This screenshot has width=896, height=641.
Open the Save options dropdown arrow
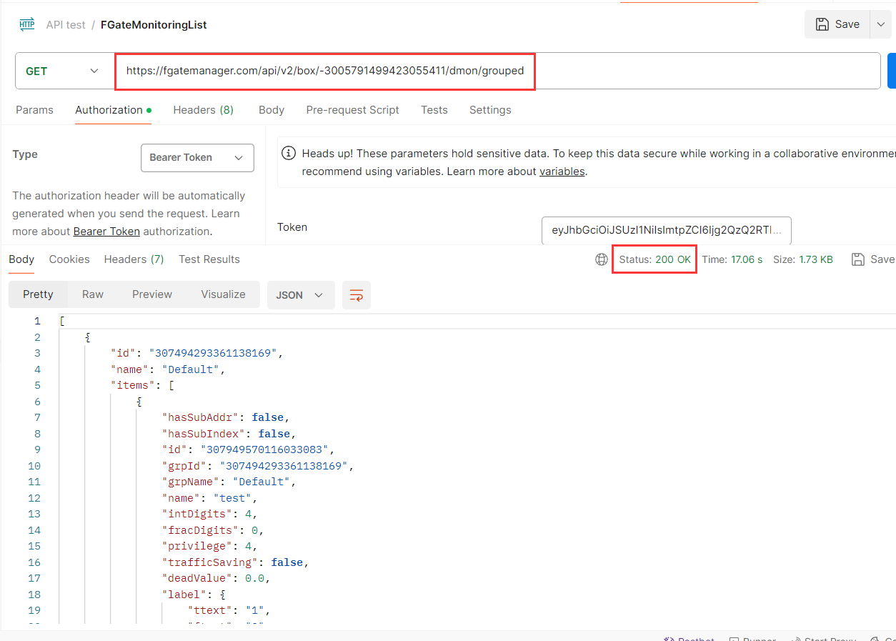click(880, 24)
